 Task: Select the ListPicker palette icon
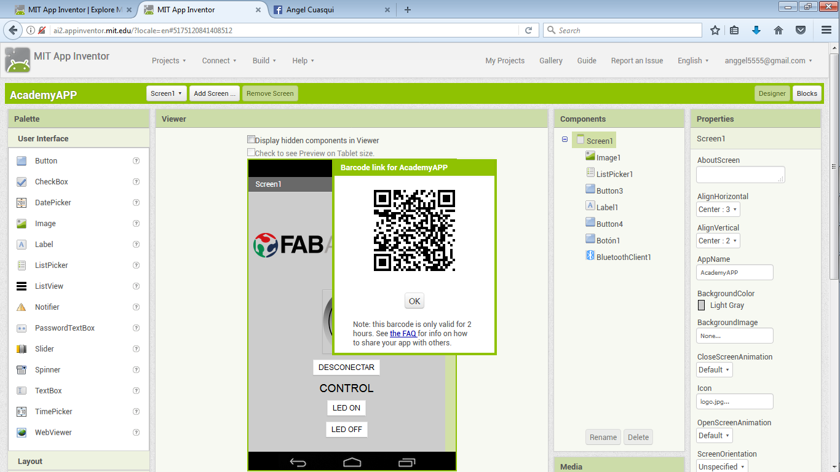pyautogui.click(x=22, y=265)
